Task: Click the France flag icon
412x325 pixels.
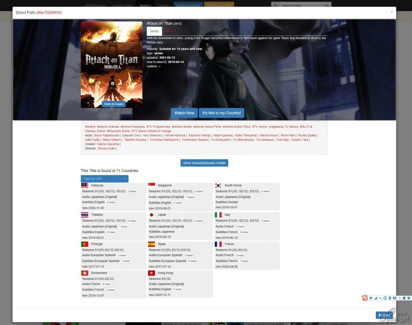Action: [218, 244]
